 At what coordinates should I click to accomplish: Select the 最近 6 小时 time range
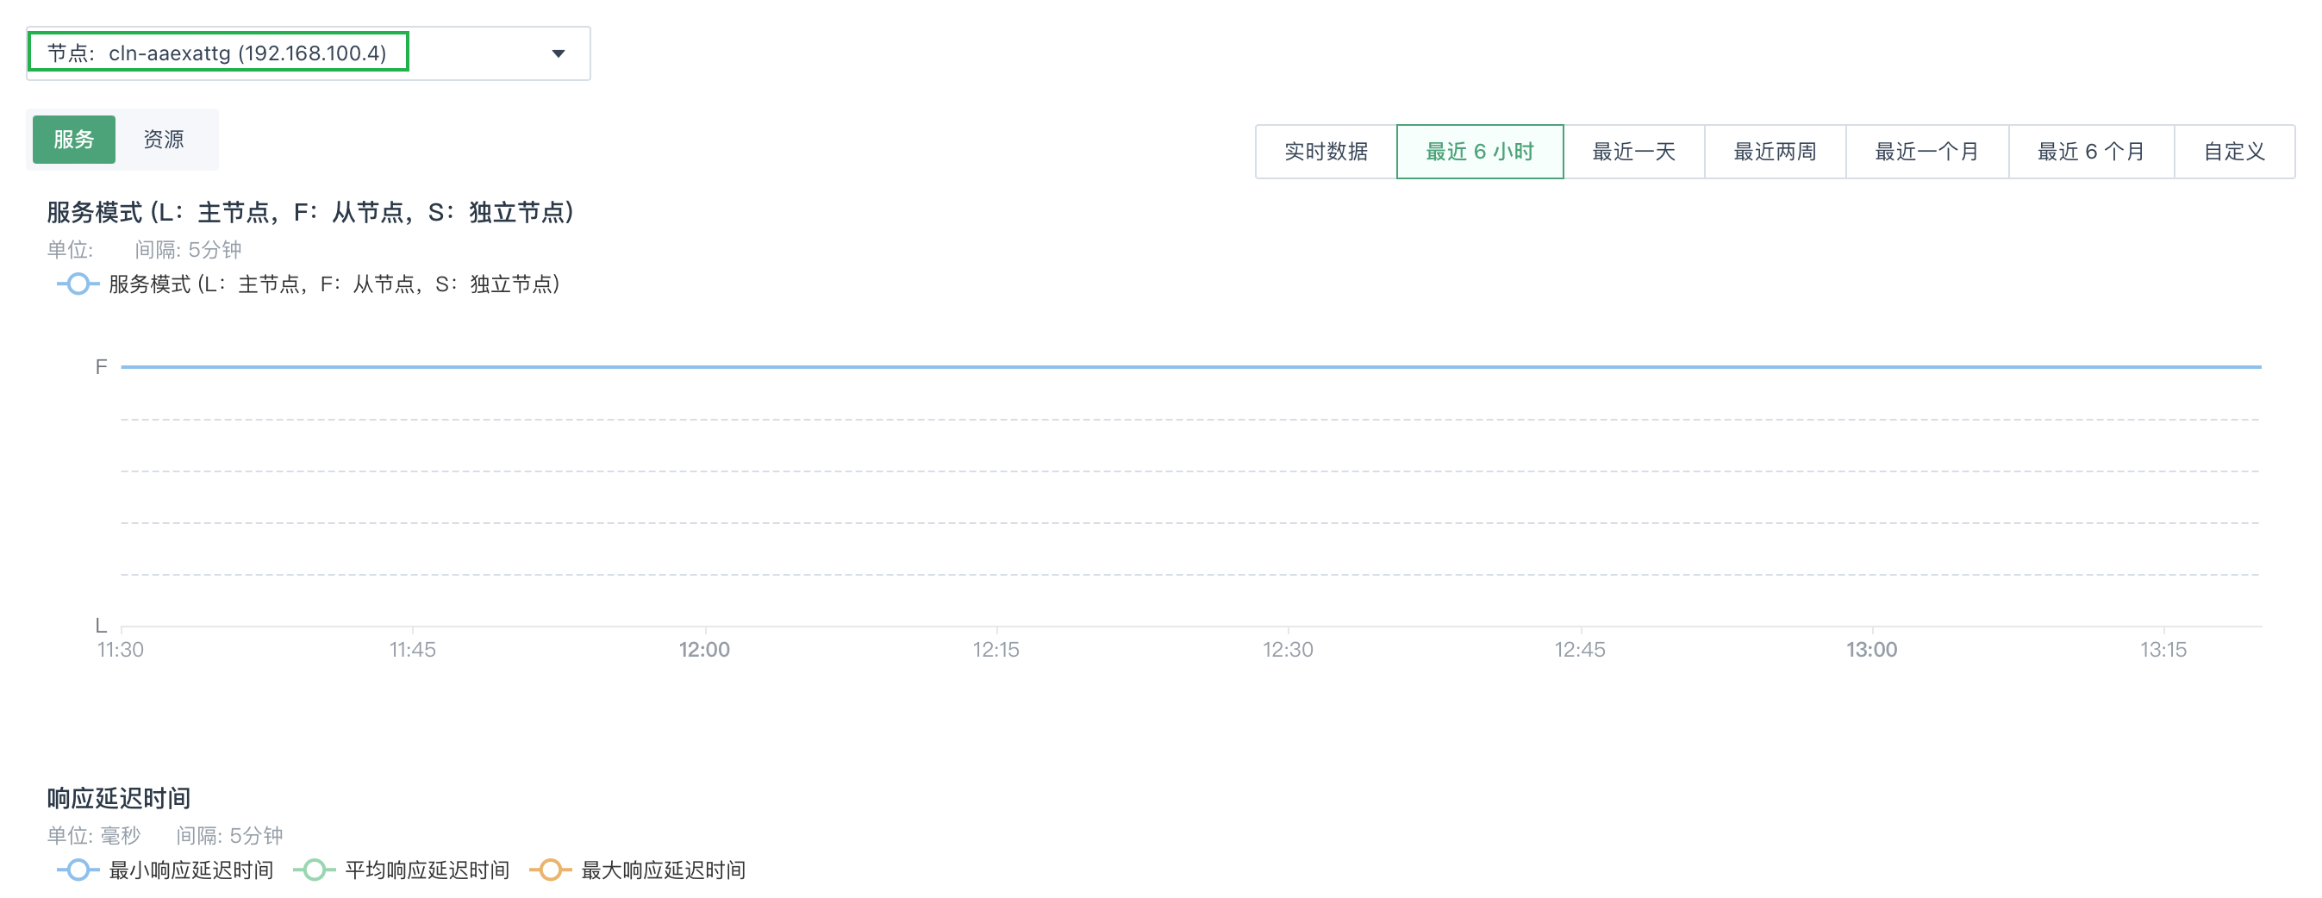tap(1480, 152)
